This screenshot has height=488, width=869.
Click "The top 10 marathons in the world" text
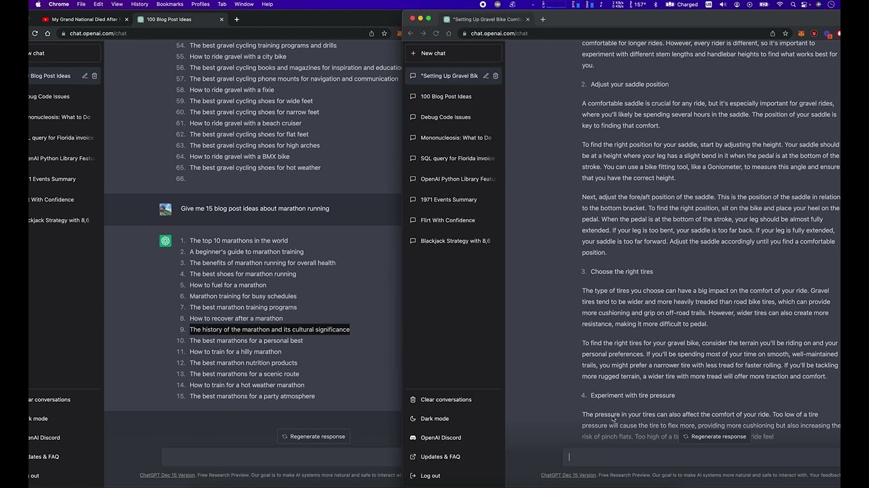coord(238,241)
